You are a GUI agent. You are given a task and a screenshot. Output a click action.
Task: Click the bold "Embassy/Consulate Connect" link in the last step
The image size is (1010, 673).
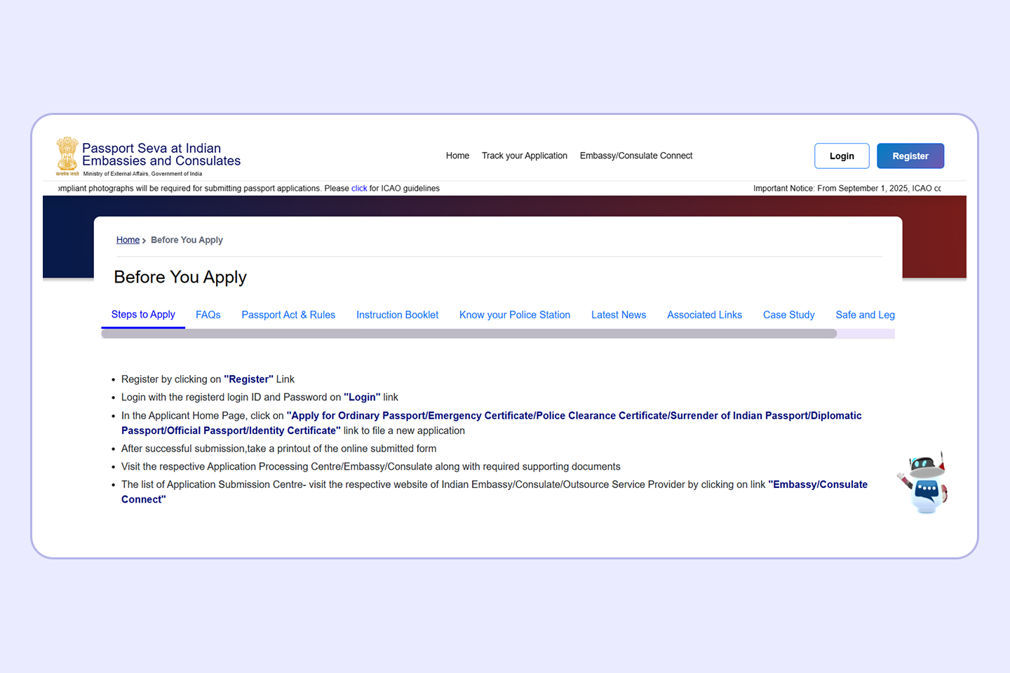[494, 491]
